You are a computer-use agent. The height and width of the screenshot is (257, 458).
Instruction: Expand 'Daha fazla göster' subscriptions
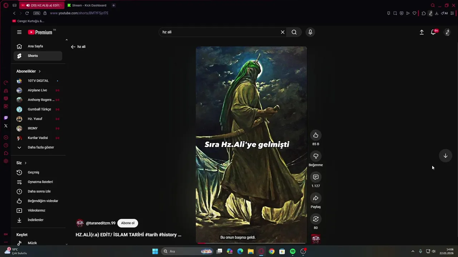[x=38, y=147]
